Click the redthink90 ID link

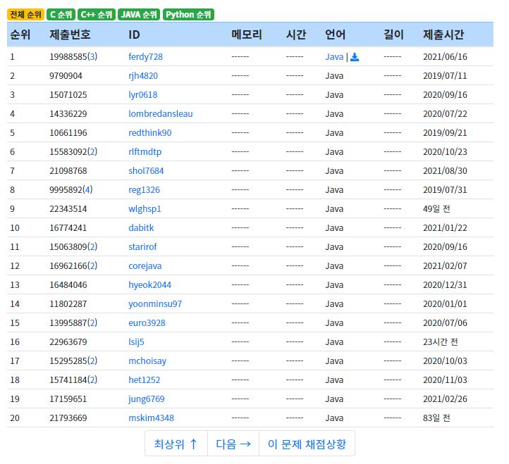150,133
